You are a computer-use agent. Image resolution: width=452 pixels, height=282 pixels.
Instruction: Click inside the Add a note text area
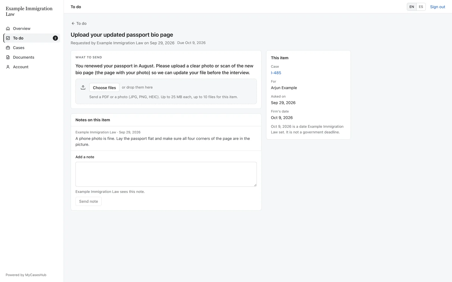coord(166,174)
